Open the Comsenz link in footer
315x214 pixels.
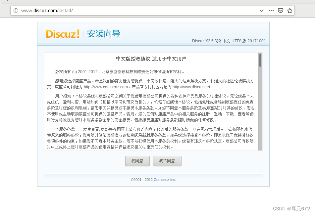pos(161,180)
